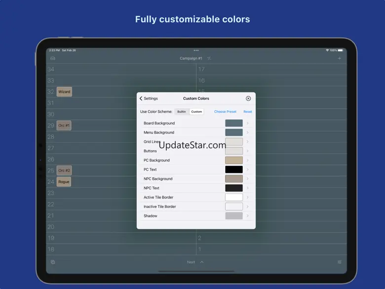
Task: Tap the dice icon beside Campaign #1
Action: tap(209, 58)
